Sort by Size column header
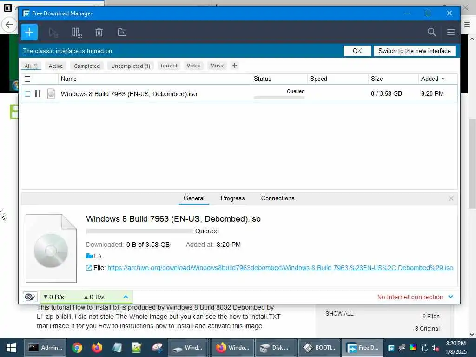This screenshot has width=476, height=357. click(x=393, y=79)
